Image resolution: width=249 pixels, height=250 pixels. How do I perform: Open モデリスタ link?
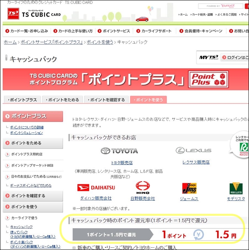[x=236, y=199]
